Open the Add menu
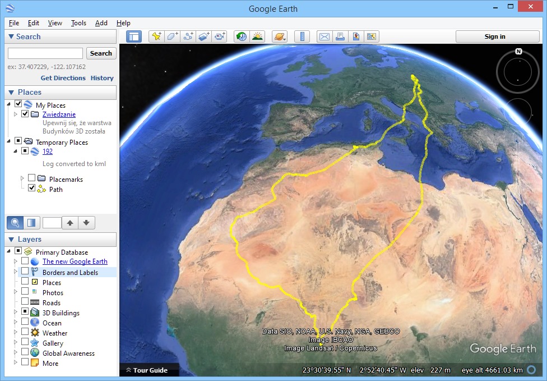This screenshot has width=547, height=381. pos(101,23)
